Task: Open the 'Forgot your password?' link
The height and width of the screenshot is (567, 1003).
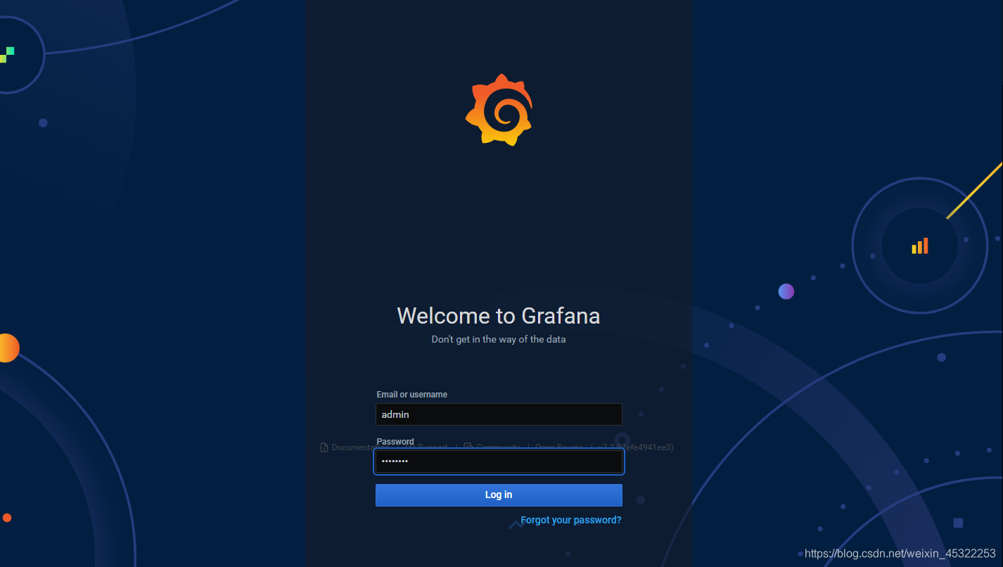Action: pyautogui.click(x=571, y=521)
